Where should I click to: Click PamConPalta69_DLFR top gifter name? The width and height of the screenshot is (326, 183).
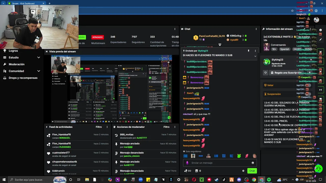(x=212, y=36)
